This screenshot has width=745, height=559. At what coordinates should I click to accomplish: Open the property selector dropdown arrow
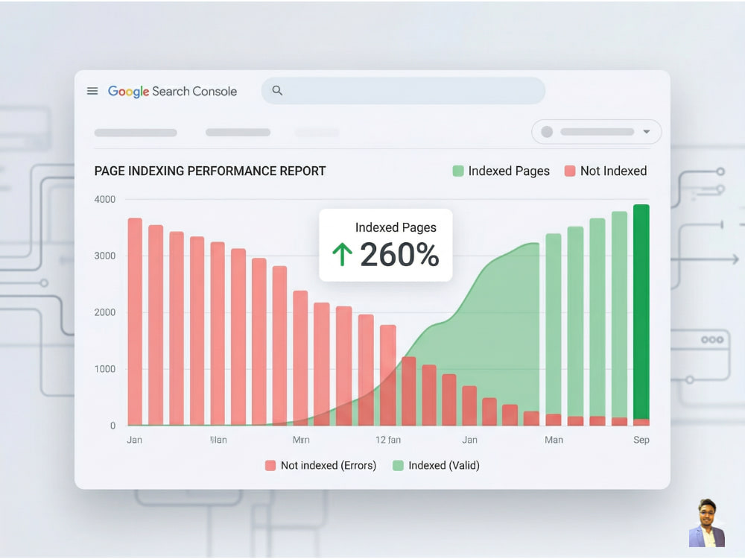(x=646, y=132)
